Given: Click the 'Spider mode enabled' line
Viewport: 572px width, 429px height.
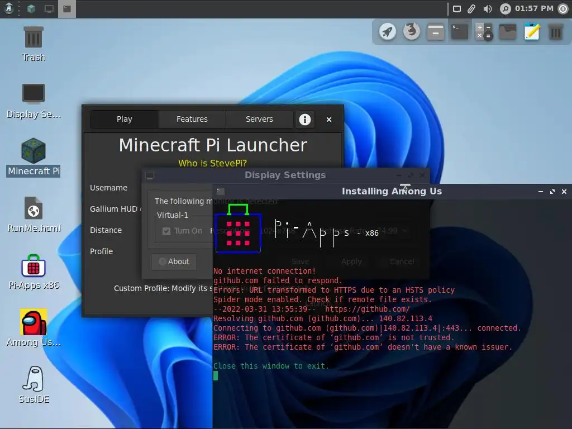Looking at the screenshot, I should pos(322,299).
